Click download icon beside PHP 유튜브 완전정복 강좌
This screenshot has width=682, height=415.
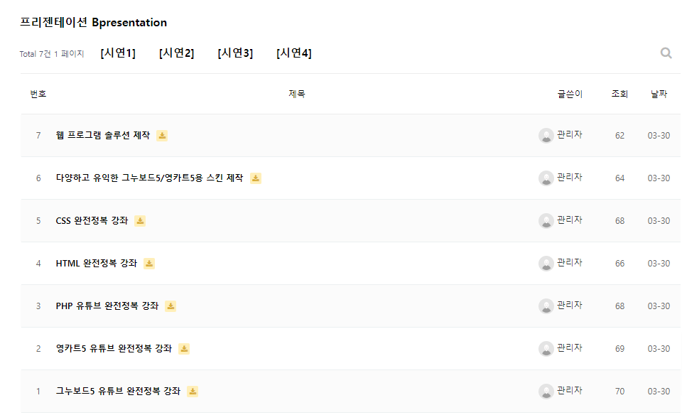click(170, 306)
